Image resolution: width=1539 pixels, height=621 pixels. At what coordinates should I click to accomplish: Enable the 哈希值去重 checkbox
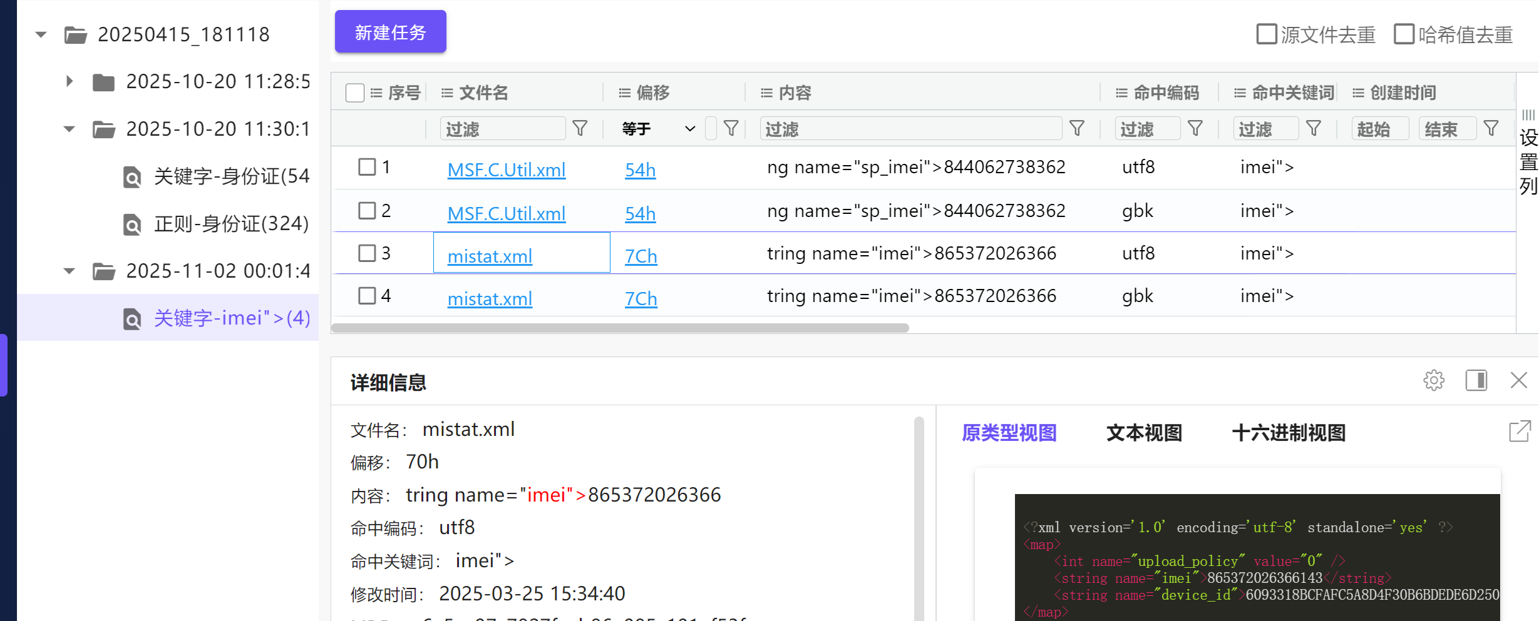[x=1404, y=34]
